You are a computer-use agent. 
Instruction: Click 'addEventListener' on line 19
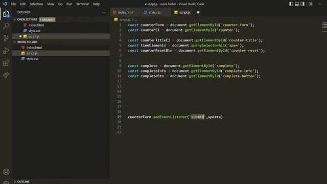pos(170,117)
